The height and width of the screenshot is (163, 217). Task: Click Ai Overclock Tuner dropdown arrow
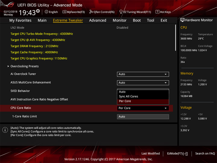[x=165, y=74]
